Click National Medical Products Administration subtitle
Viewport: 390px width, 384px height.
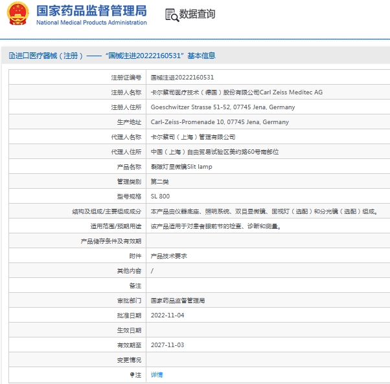[91, 23]
